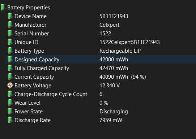This screenshot has width=196, height=139.
Task: Click the battery icon beside Serial Number
Action: click(10, 33)
